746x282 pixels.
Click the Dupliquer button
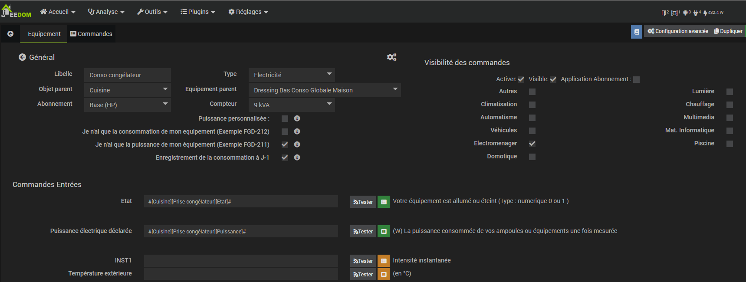click(x=728, y=31)
